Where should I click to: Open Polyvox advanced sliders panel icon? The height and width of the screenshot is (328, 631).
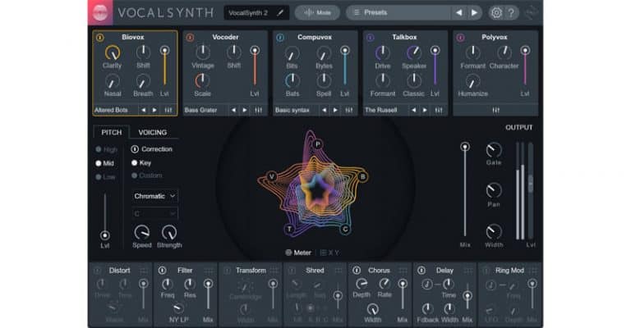coord(495,110)
